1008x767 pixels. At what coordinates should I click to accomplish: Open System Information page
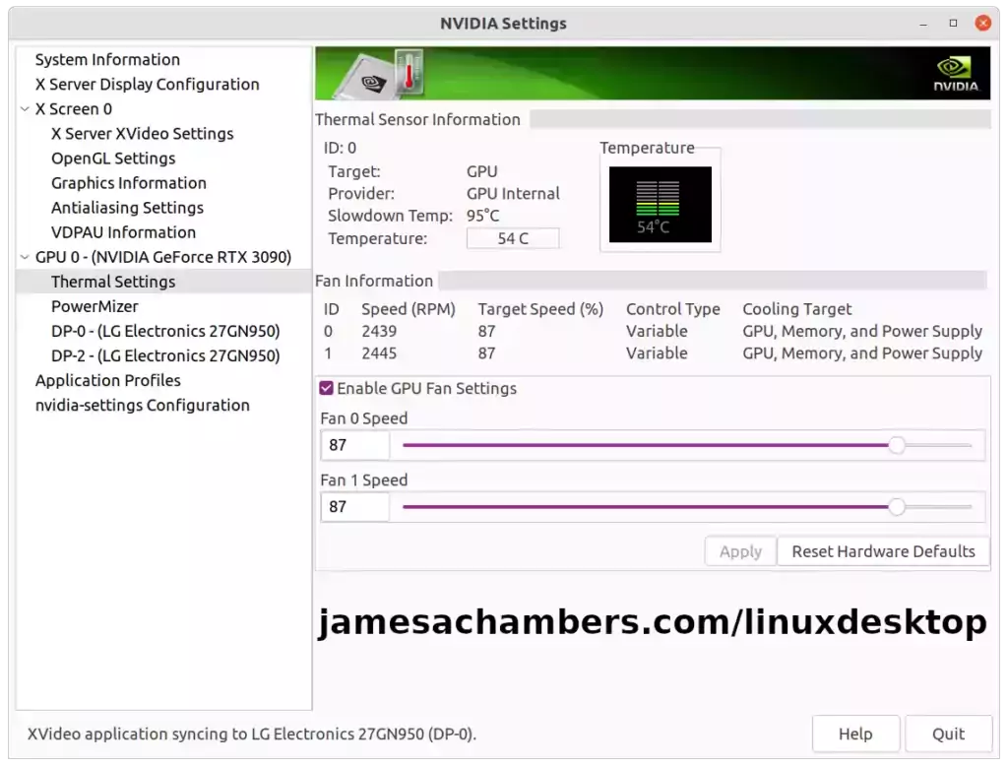107,60
